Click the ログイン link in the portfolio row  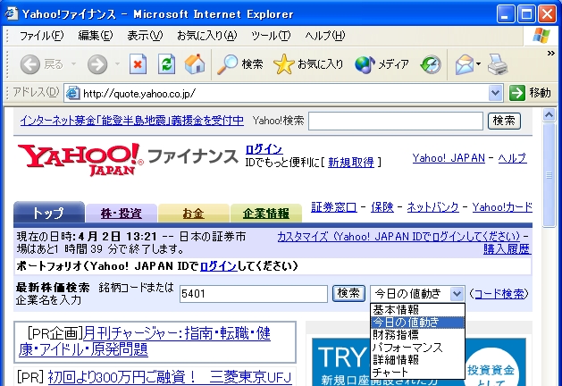point(218,266)
